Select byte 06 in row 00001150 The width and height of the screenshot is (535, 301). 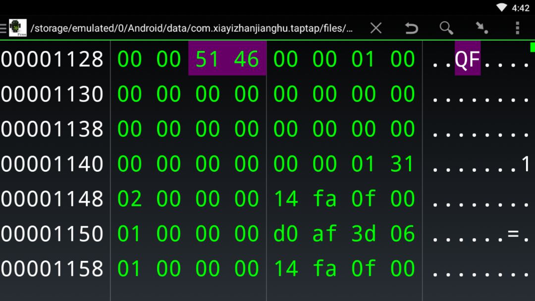pos(403,234)
